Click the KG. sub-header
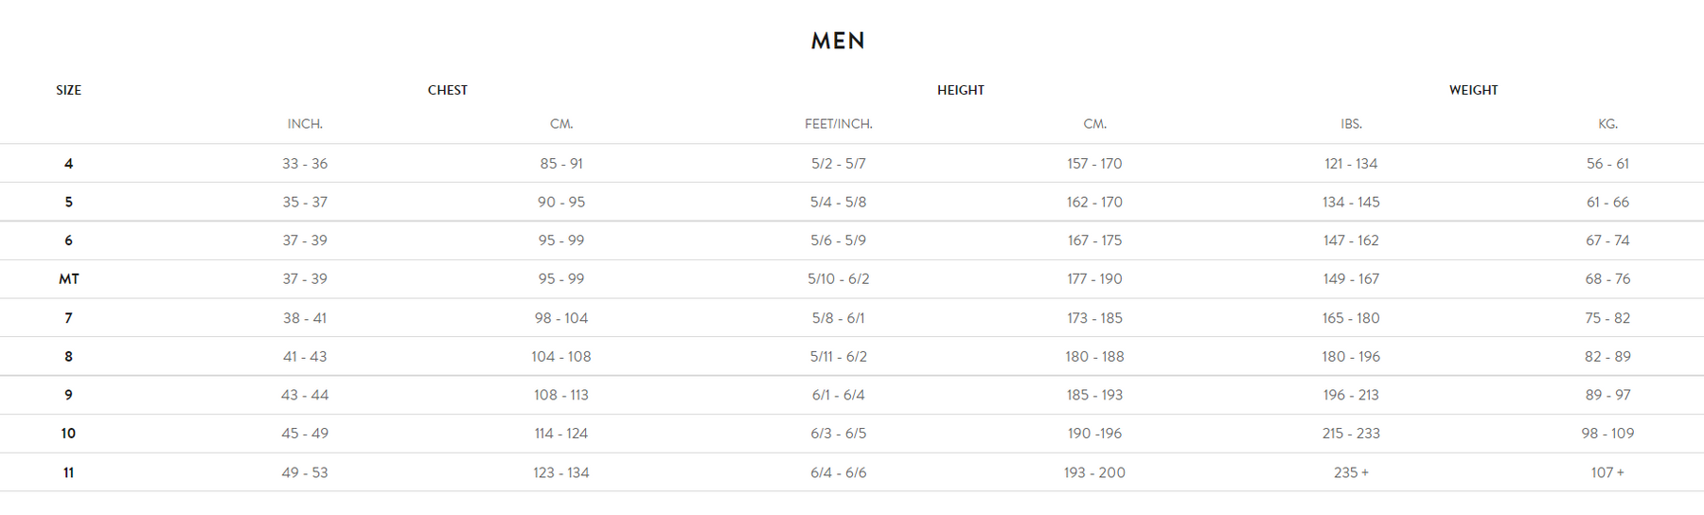Screen dimensions: 1704x515 pyautogui.click(x=1607, y=124)
